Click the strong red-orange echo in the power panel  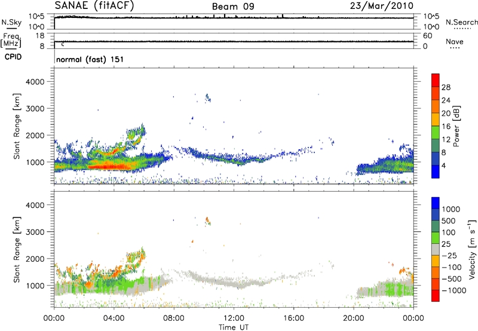(x=111, y=167)
